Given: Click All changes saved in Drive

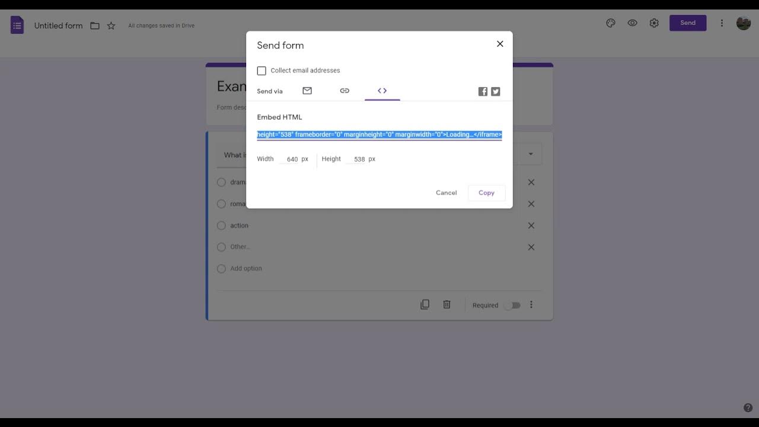Looking at the screenshot, I should pos(161,26).
